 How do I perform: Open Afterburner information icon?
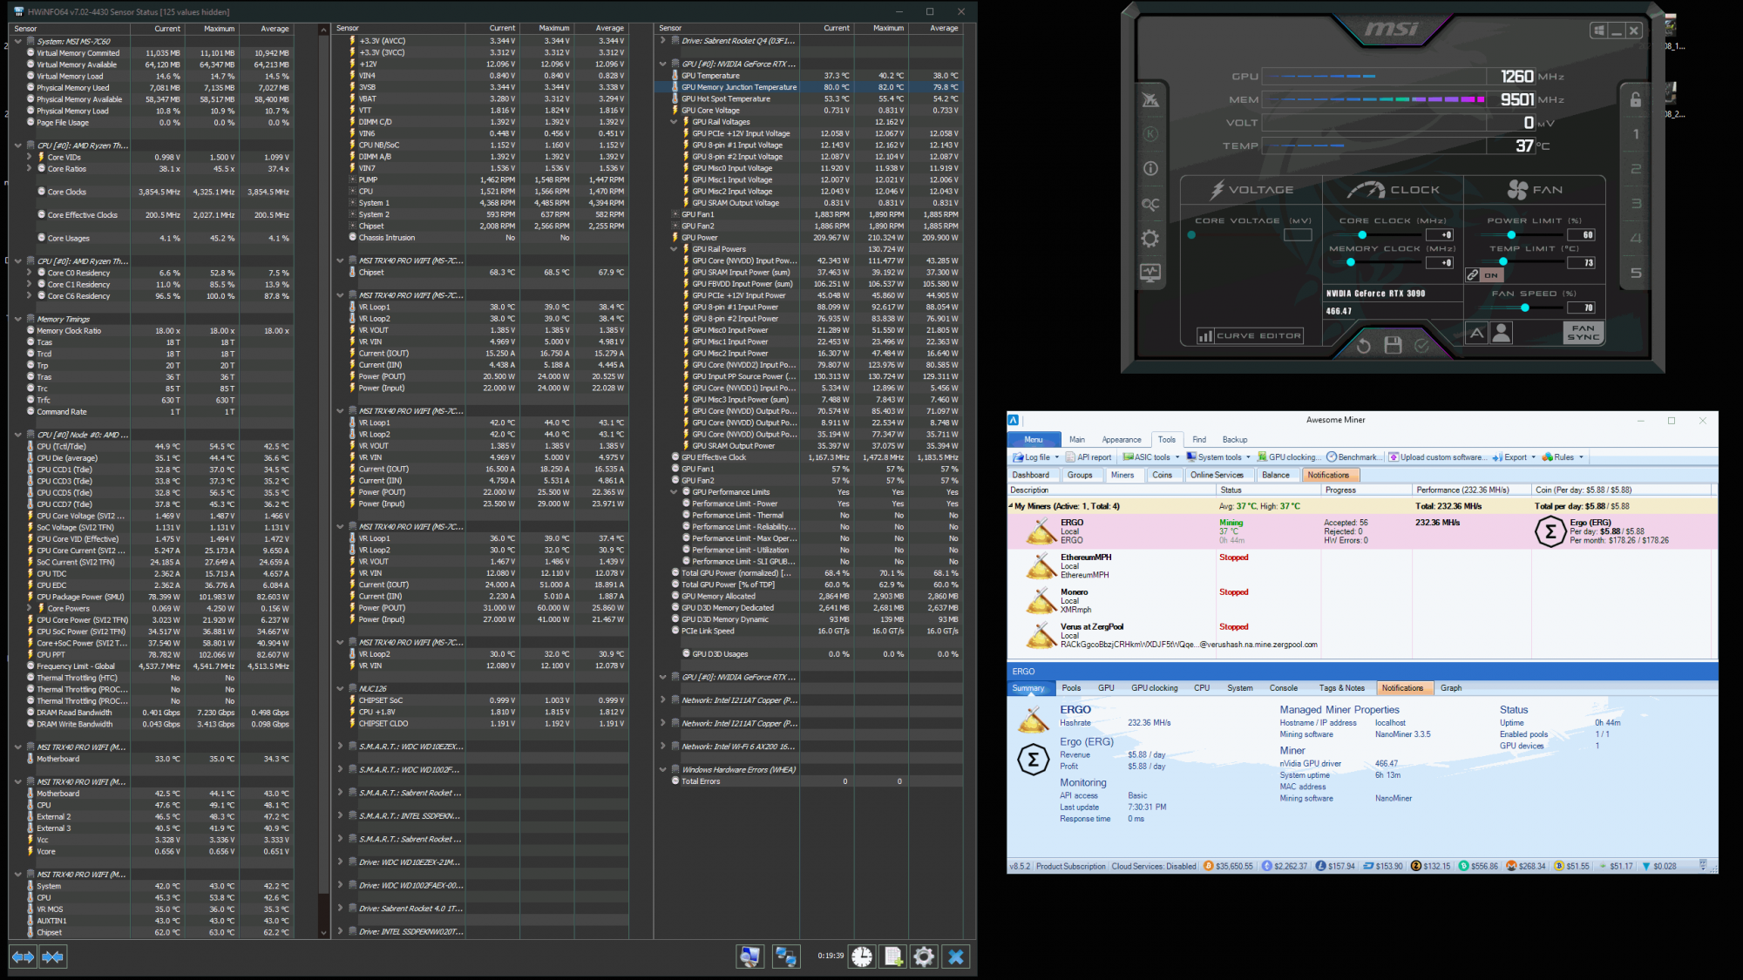click(x=1150, y=169)
